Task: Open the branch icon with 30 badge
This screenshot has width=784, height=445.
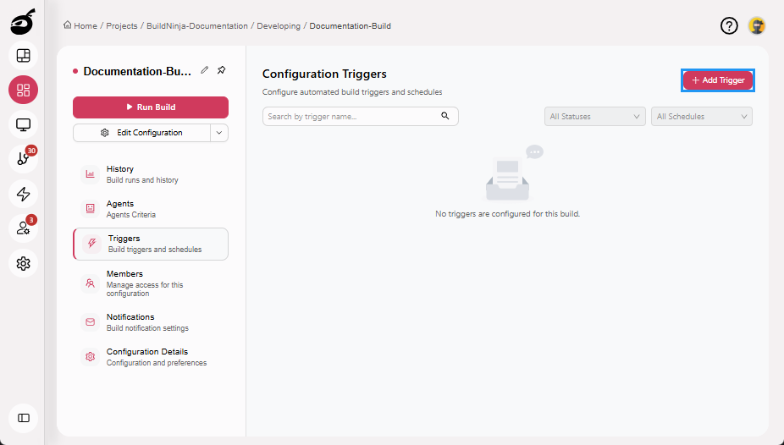Action: (23, 159)
